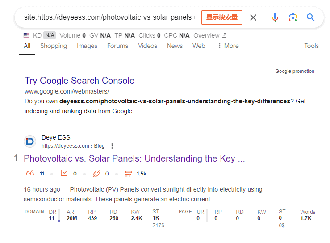Click the US flag country icon

click(x=27, y=35)
